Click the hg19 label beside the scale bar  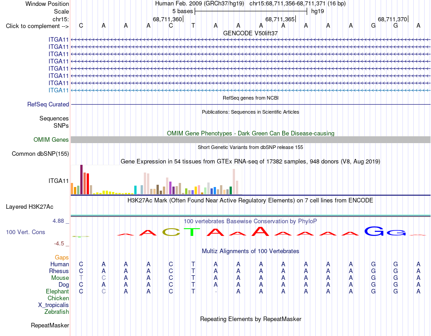(x=318, y=11)
